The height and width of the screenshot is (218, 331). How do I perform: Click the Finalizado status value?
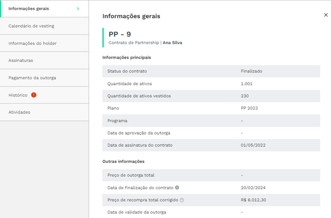click(251, 71)
